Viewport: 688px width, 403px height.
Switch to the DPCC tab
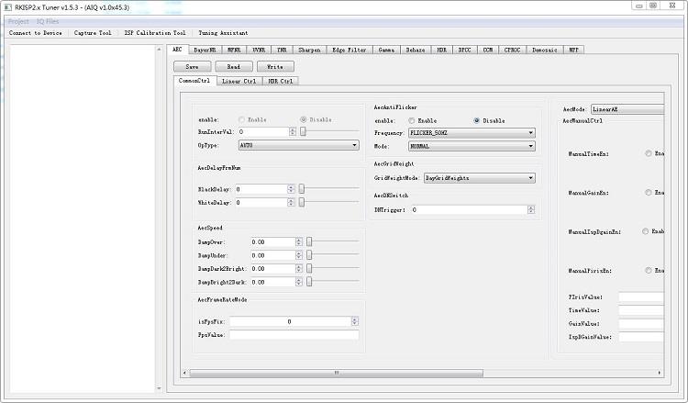(465, 50)
